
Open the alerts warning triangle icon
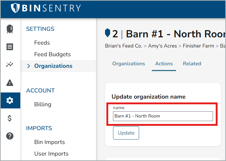[10, 83]
